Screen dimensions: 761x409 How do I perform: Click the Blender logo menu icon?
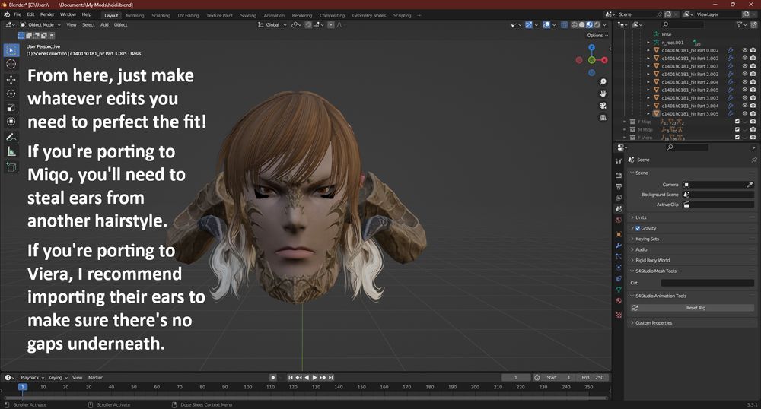(x=7, y=15)
